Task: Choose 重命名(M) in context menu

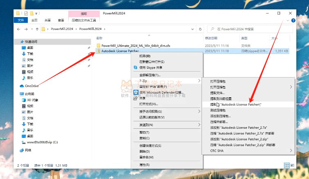Action: (146, 157)
